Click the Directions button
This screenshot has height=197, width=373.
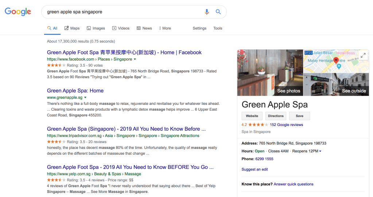[x=276, y=116]
